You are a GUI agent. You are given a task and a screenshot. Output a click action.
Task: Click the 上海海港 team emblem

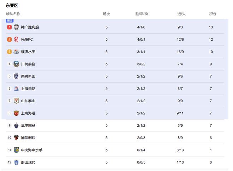coord(16,113)
